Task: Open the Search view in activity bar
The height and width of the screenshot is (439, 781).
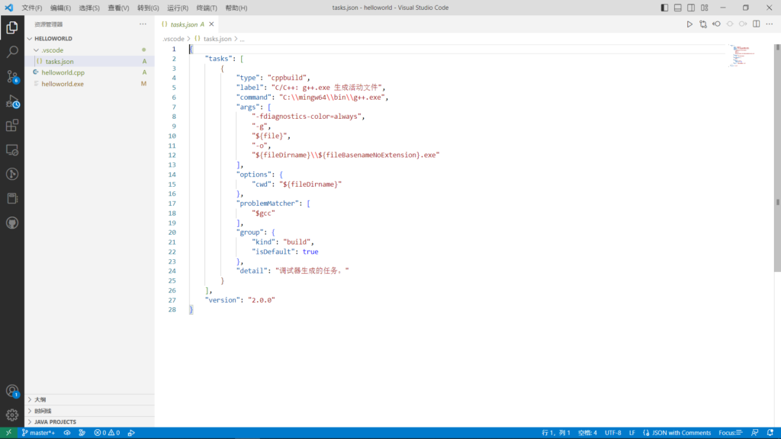Action: 12,52
